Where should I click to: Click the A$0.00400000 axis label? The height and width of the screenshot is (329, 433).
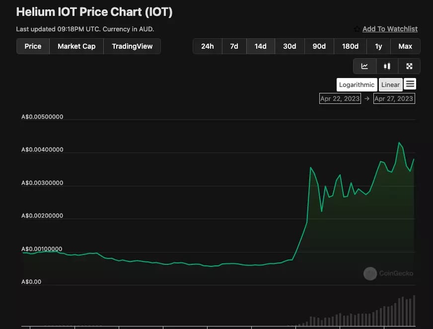coord(42,150)
